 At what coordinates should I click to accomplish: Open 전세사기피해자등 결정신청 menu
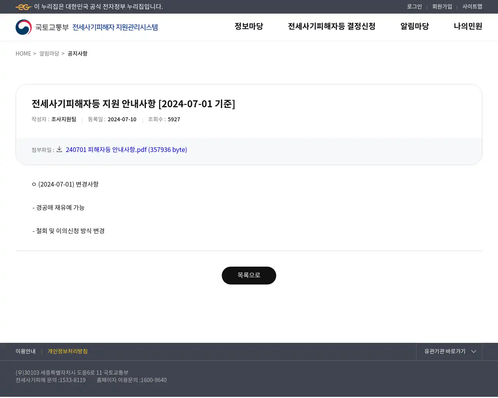pos(331,26)
